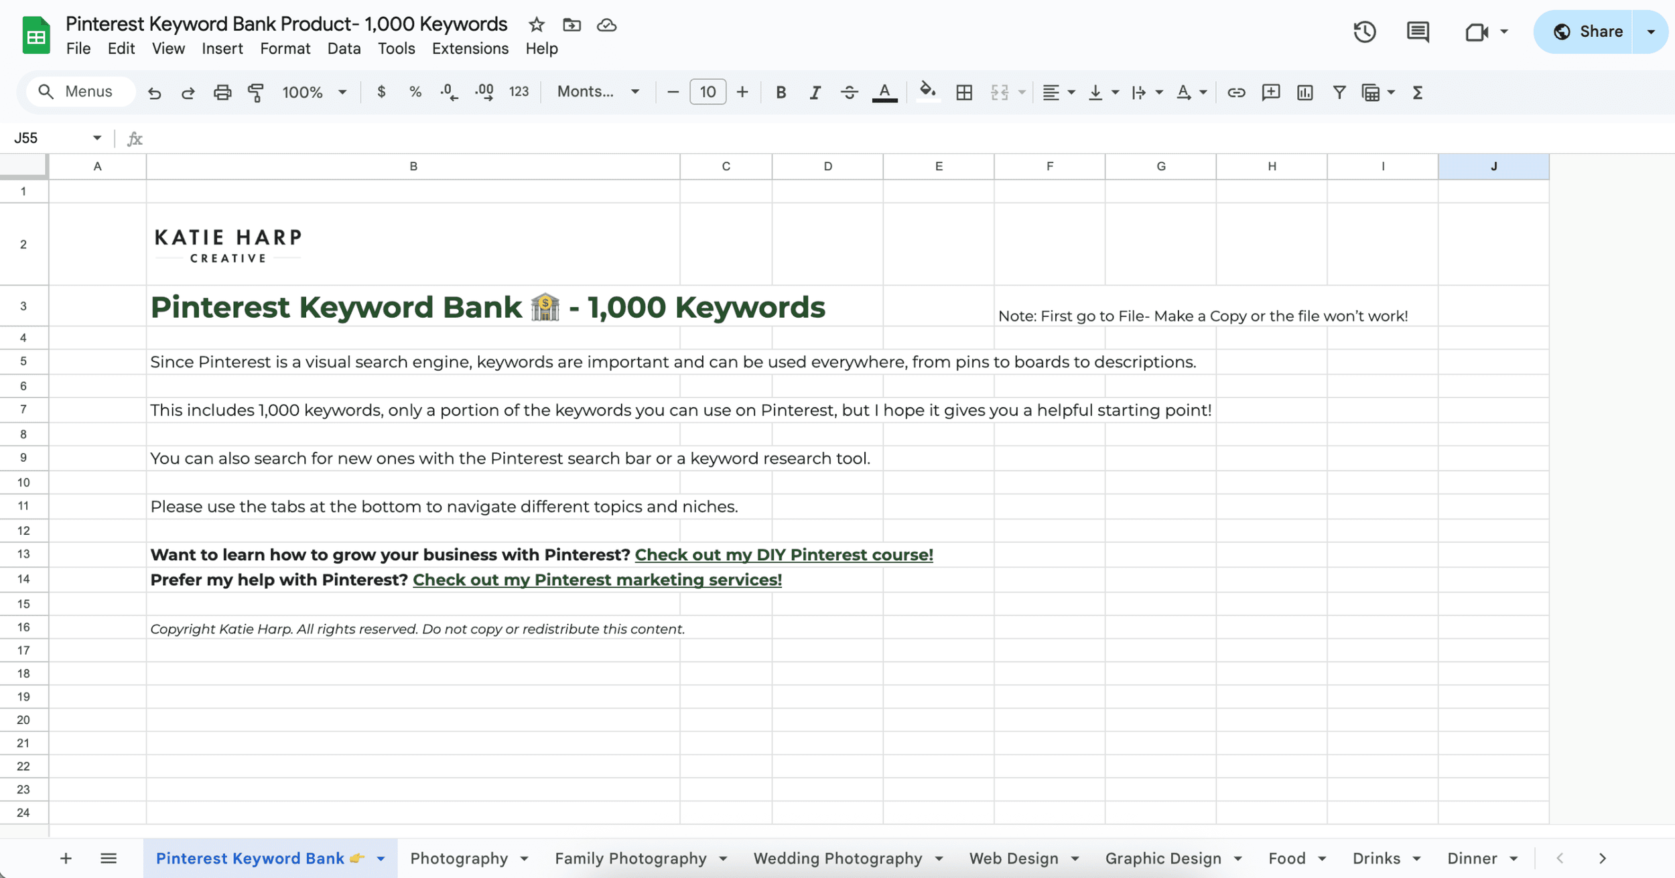
Task: Decrease font size with minus button
Action: coord(673,92)
